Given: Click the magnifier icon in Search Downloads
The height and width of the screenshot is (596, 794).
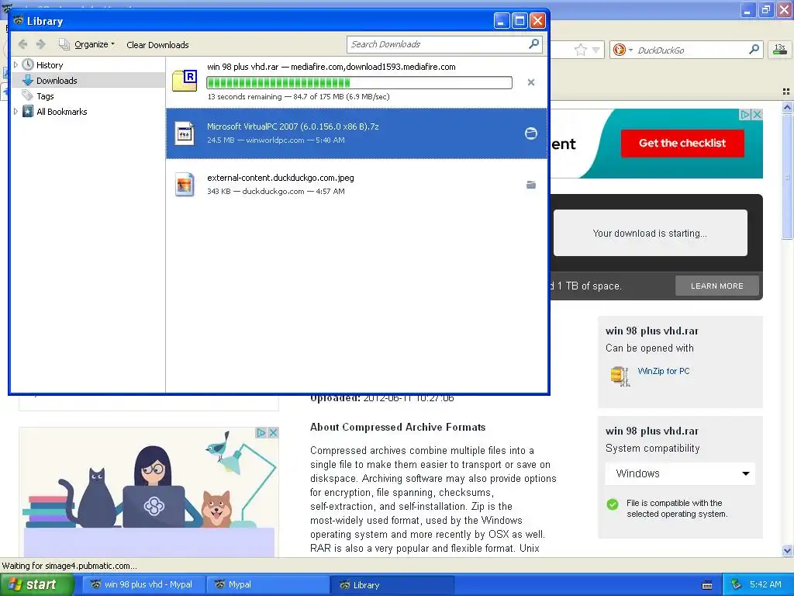Looking at the screenshot, I should point(533,44).
